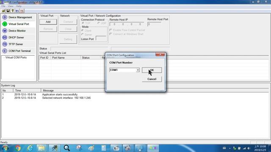Screen dimensions: 271x152
Task: Open Device Management in the sidebar
Action: pos(18,17)
